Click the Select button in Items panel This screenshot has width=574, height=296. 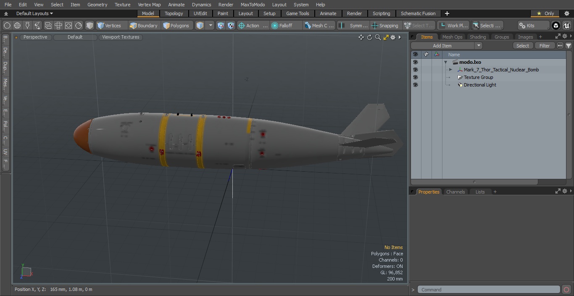click(x=523, y=46)
